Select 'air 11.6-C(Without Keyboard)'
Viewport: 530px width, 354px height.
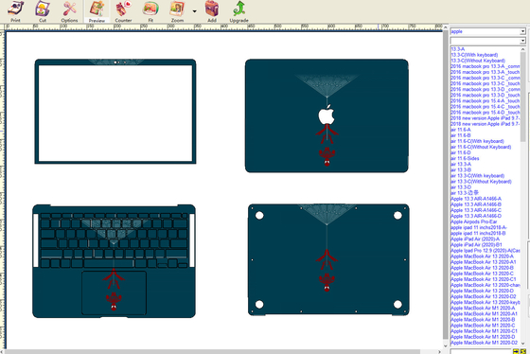[481, 147]
